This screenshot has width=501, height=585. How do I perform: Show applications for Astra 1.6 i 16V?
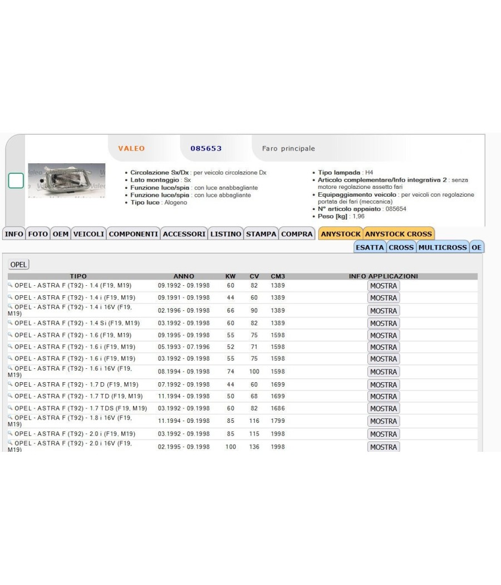pos(384,372)
